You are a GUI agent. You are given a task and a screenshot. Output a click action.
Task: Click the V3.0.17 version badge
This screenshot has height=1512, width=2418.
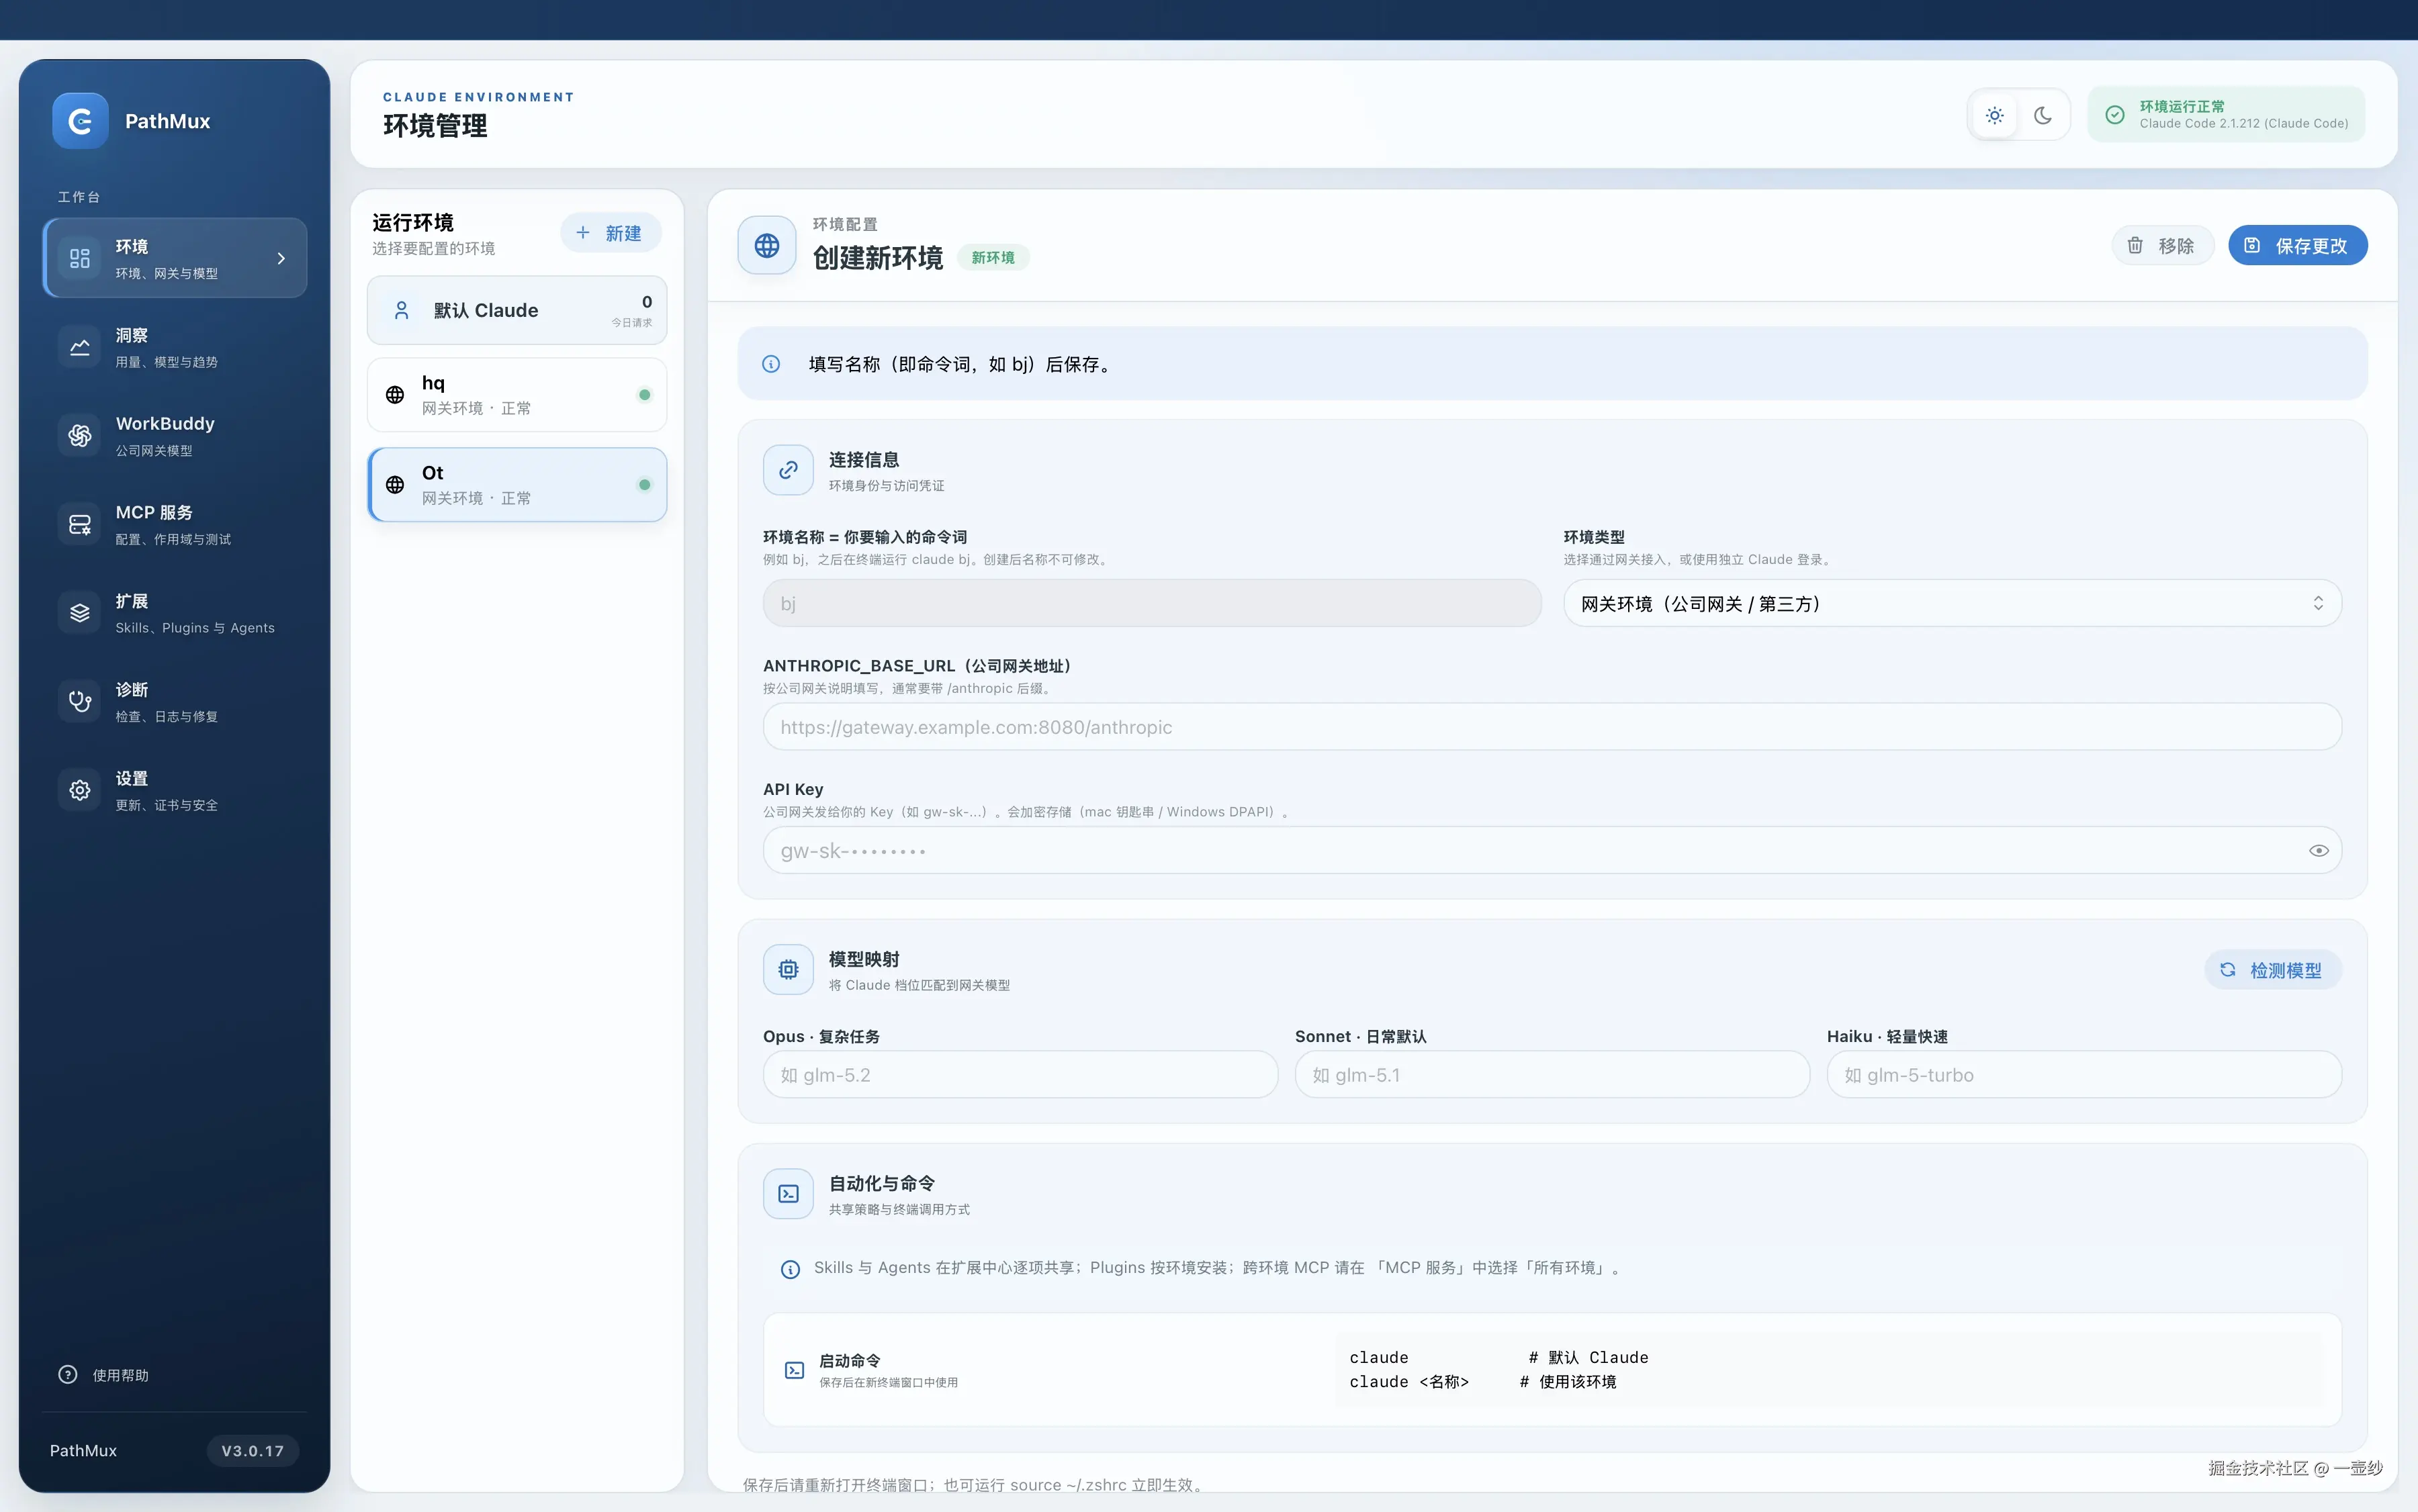point(253,1451)
